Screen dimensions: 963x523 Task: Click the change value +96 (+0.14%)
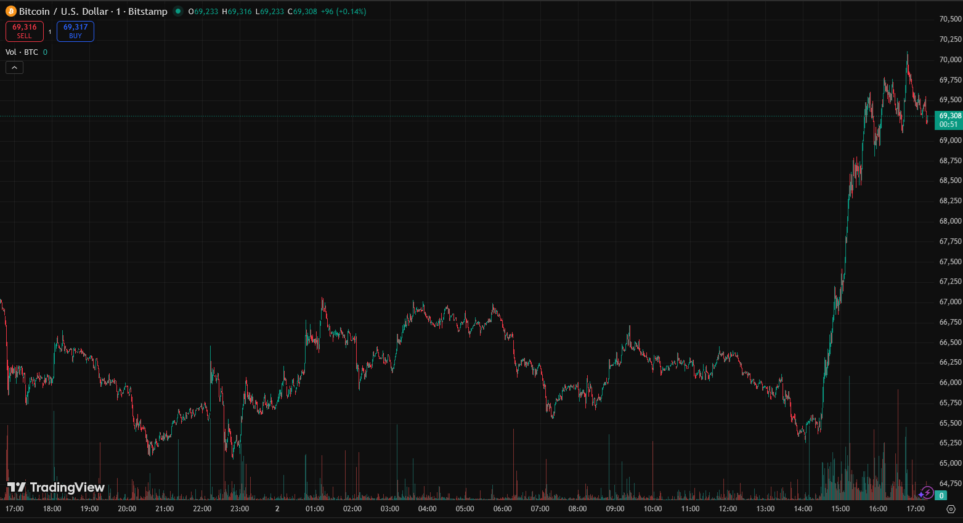point(344,12)
